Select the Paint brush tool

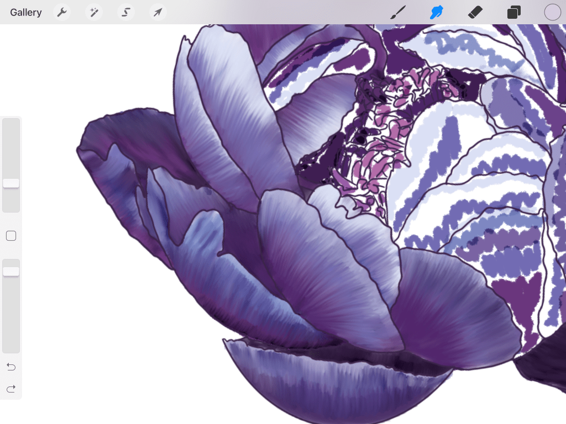[x=398, y=12]
